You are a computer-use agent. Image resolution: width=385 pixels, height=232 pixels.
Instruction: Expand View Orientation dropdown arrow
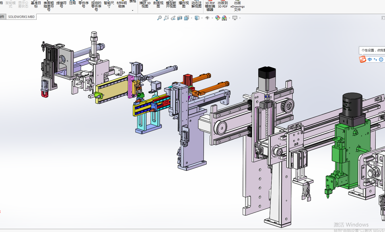pos(191,18)
